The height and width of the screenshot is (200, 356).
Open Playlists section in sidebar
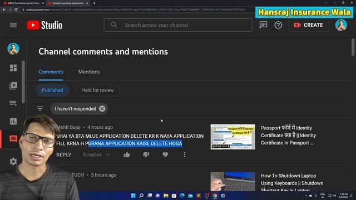click(x=13, y=103)
